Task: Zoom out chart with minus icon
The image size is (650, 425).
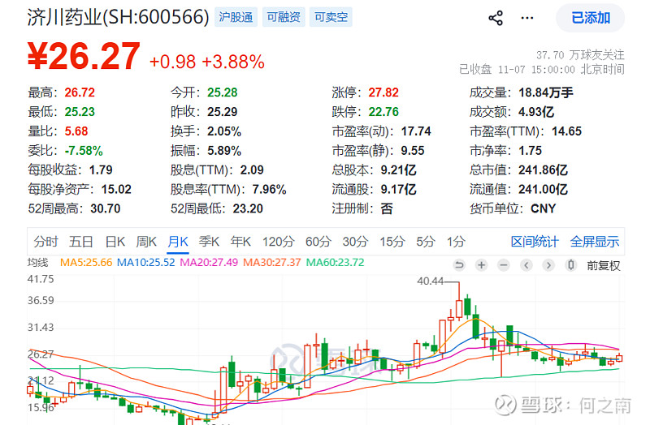Action: point(504,265)
